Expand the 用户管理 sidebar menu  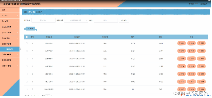[x=10, y=21]
